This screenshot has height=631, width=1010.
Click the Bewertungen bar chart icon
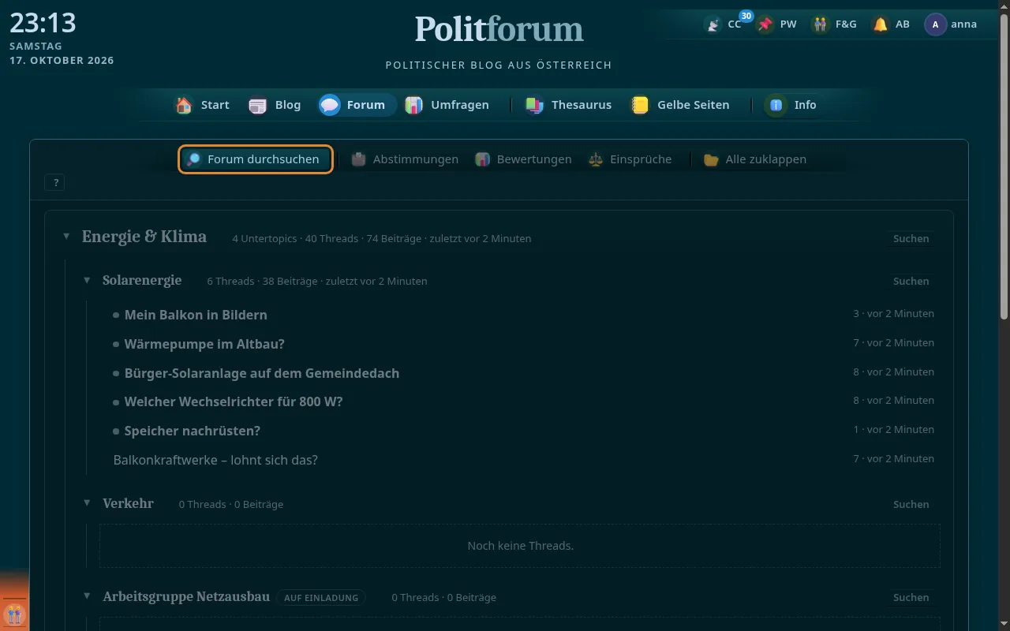point(483,159)
